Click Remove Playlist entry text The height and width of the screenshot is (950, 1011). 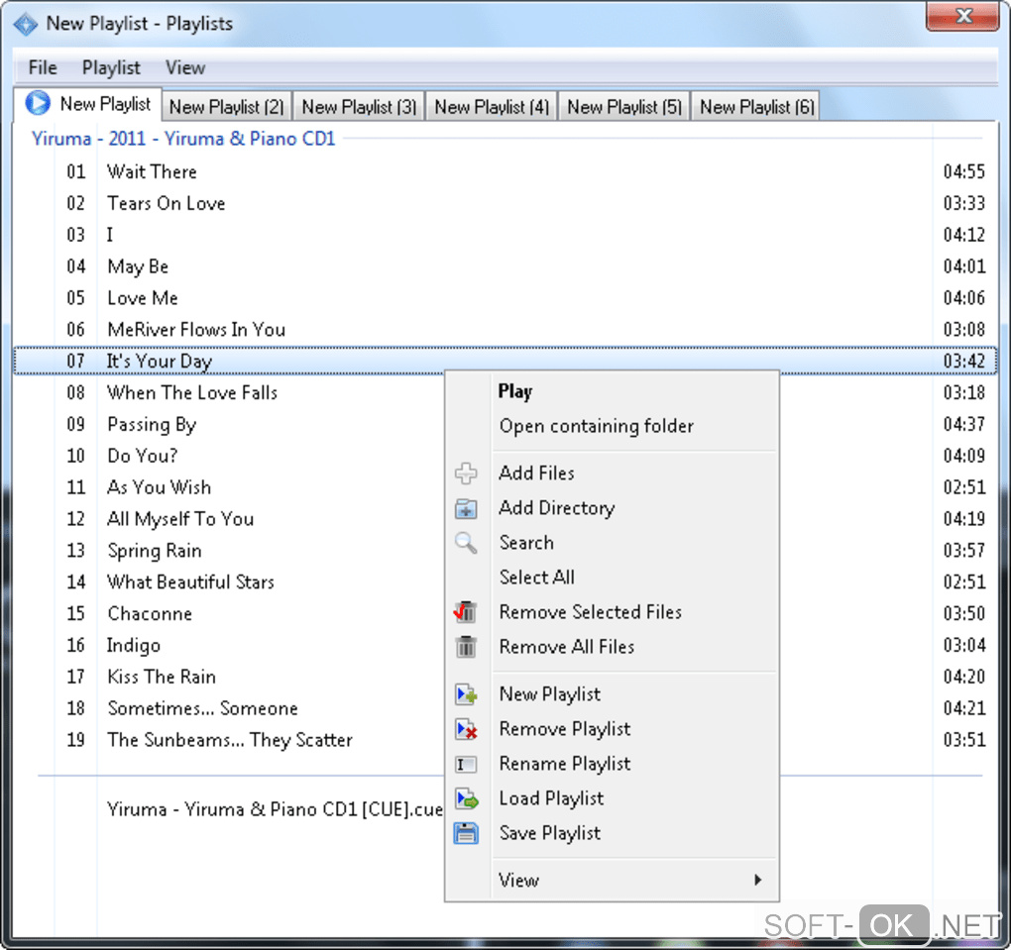(565, 729)
